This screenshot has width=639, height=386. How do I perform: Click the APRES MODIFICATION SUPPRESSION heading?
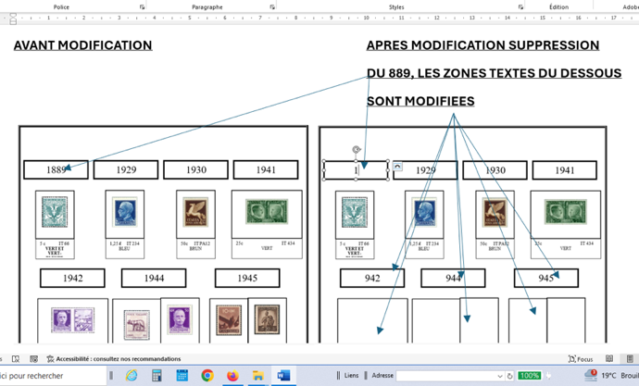[482, 45]
